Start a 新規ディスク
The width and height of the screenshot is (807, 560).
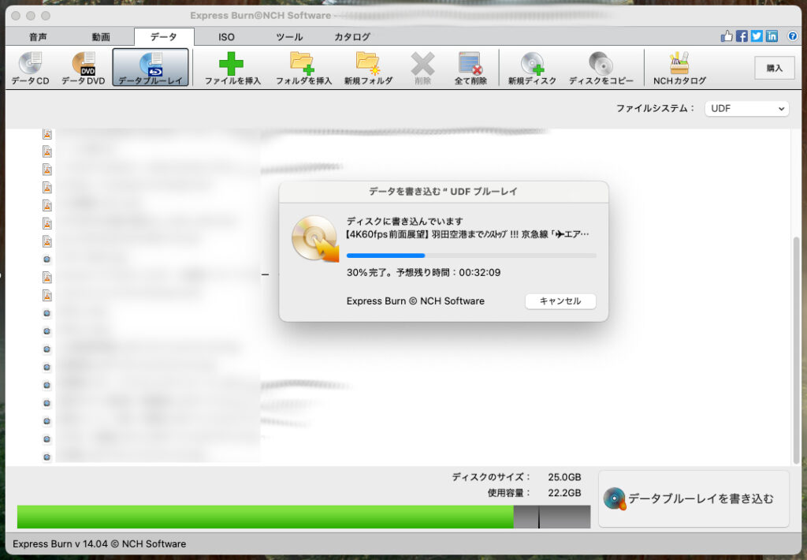[532, 68]
